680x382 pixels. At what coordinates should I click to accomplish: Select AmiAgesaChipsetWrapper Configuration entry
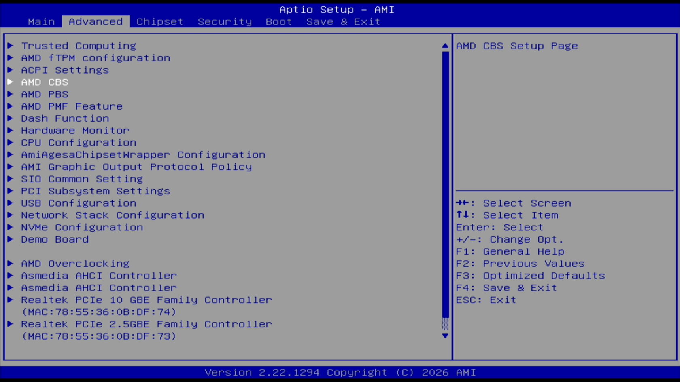coord(143,155)
